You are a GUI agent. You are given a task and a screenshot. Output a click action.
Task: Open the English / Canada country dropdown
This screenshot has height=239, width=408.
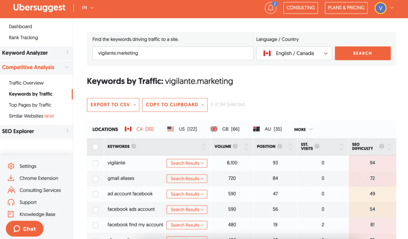pyautogui.click(x=294, y=54)
